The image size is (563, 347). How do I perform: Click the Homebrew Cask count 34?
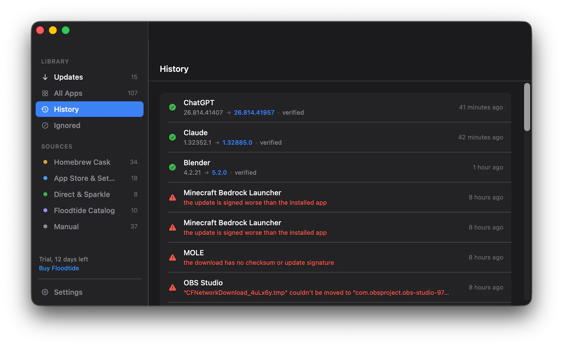pyautogui.click(x=134, y=162)
